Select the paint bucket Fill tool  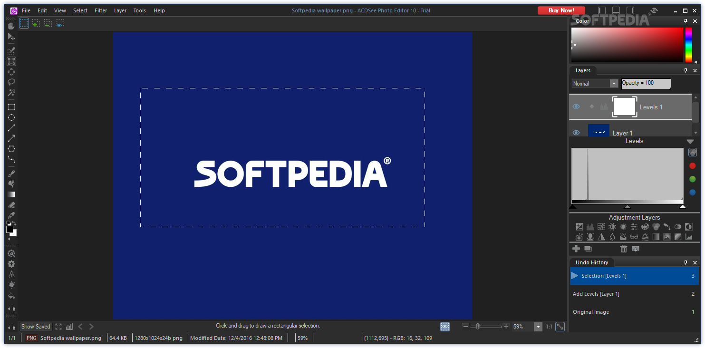tap(11, 295)
